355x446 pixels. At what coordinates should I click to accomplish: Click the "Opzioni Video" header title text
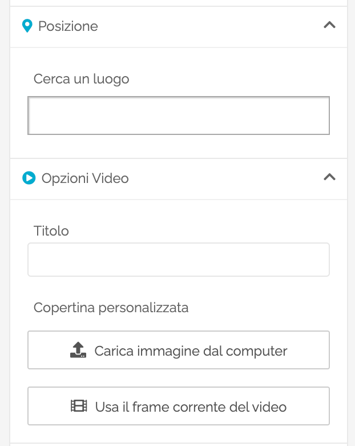pyautogui.click(x=85, y=178)
